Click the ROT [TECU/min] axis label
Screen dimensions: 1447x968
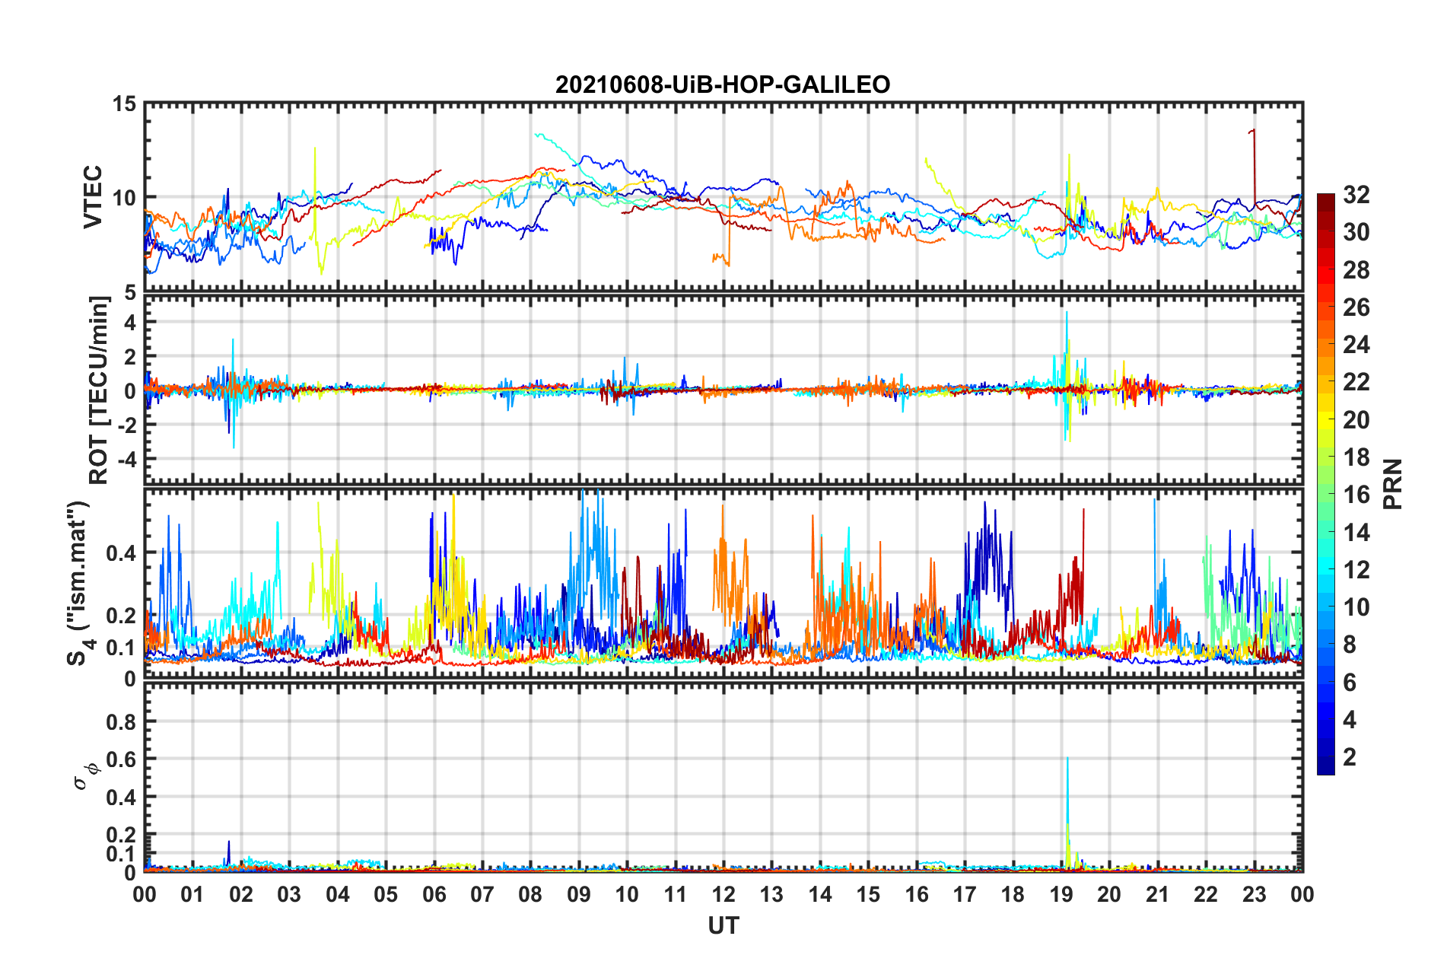click(x=99, y=390)
